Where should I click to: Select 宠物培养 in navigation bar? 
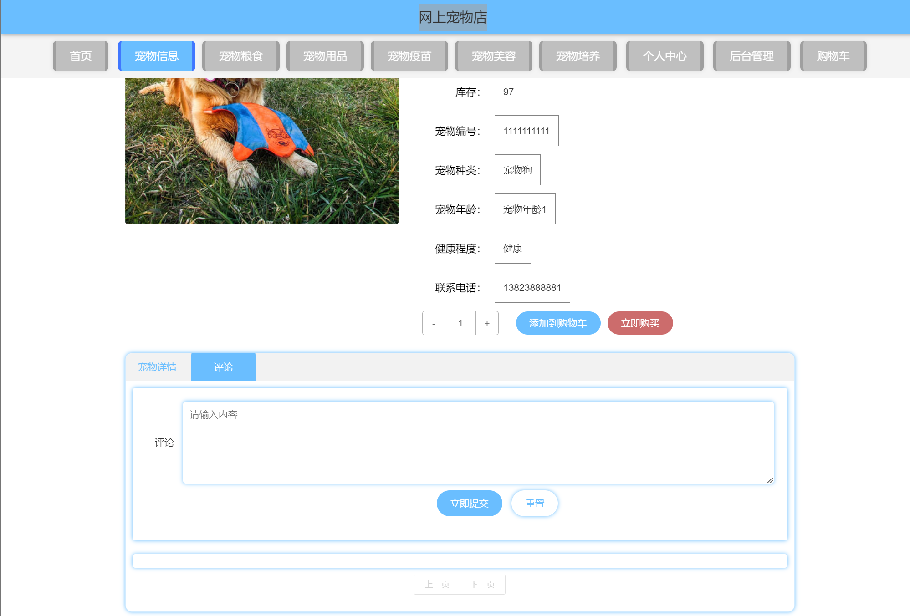tap(578, 56)
